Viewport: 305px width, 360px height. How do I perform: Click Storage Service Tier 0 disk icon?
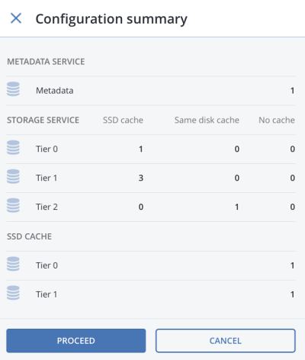pos(13,147)
